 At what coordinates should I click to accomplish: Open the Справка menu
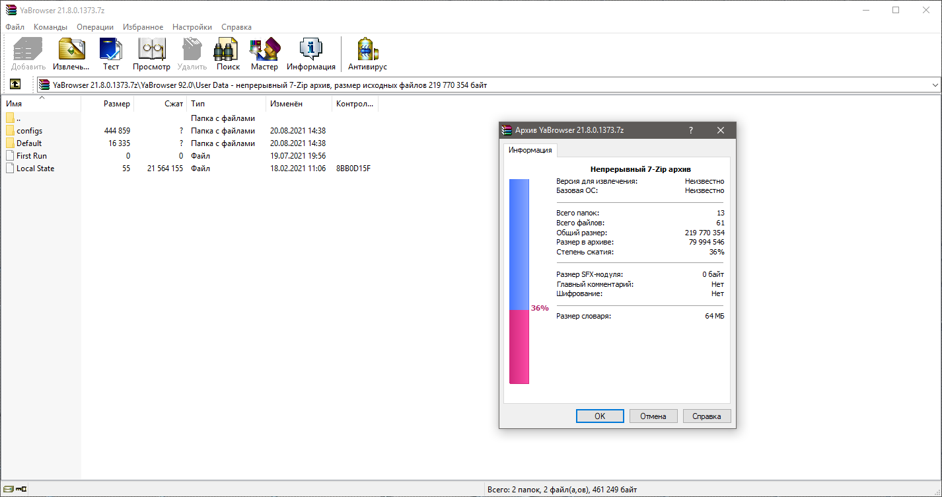236,27
